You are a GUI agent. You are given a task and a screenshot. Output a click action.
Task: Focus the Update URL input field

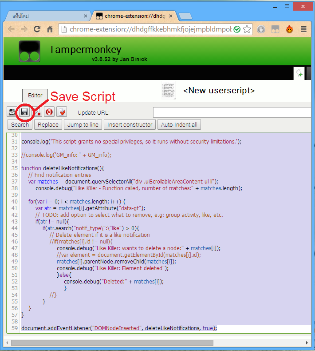pyautogui.click(x=232, y=112)
